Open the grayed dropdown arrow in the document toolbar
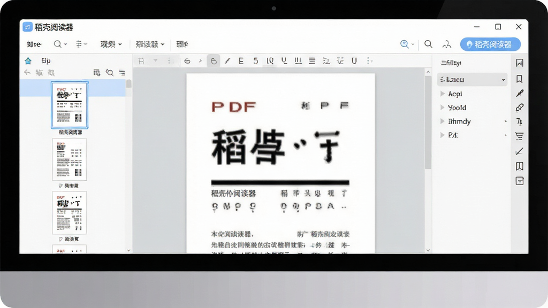Screen dimensions: 548x308 (156, 61)
